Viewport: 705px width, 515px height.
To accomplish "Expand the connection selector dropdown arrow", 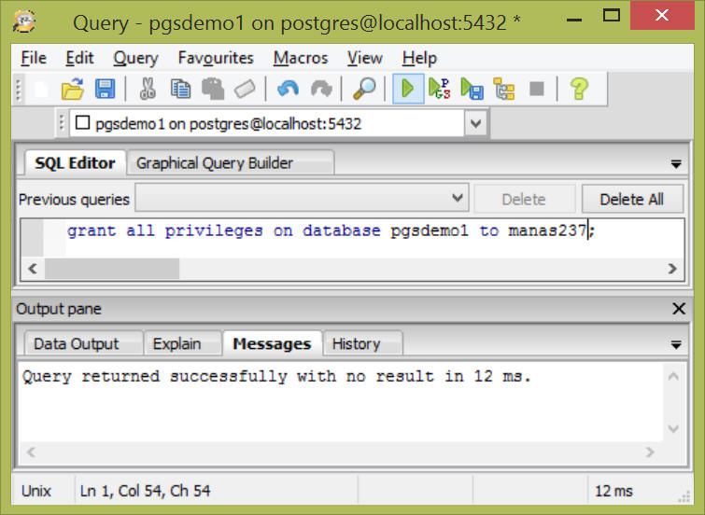I will [476, 122].
